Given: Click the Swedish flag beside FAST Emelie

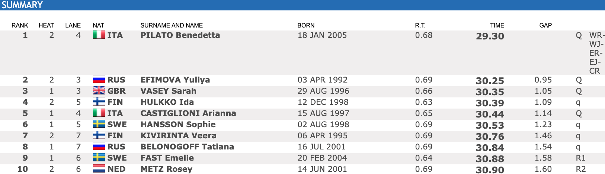Looking at the screenshot, I should (x=99, y=158).
